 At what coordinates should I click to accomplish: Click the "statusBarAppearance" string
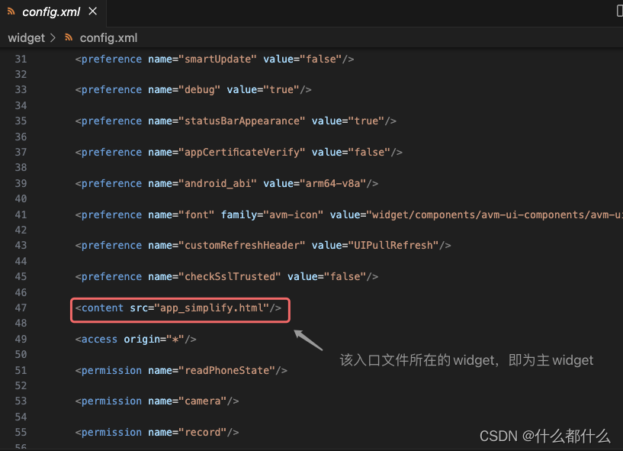[x=242, y=121]
